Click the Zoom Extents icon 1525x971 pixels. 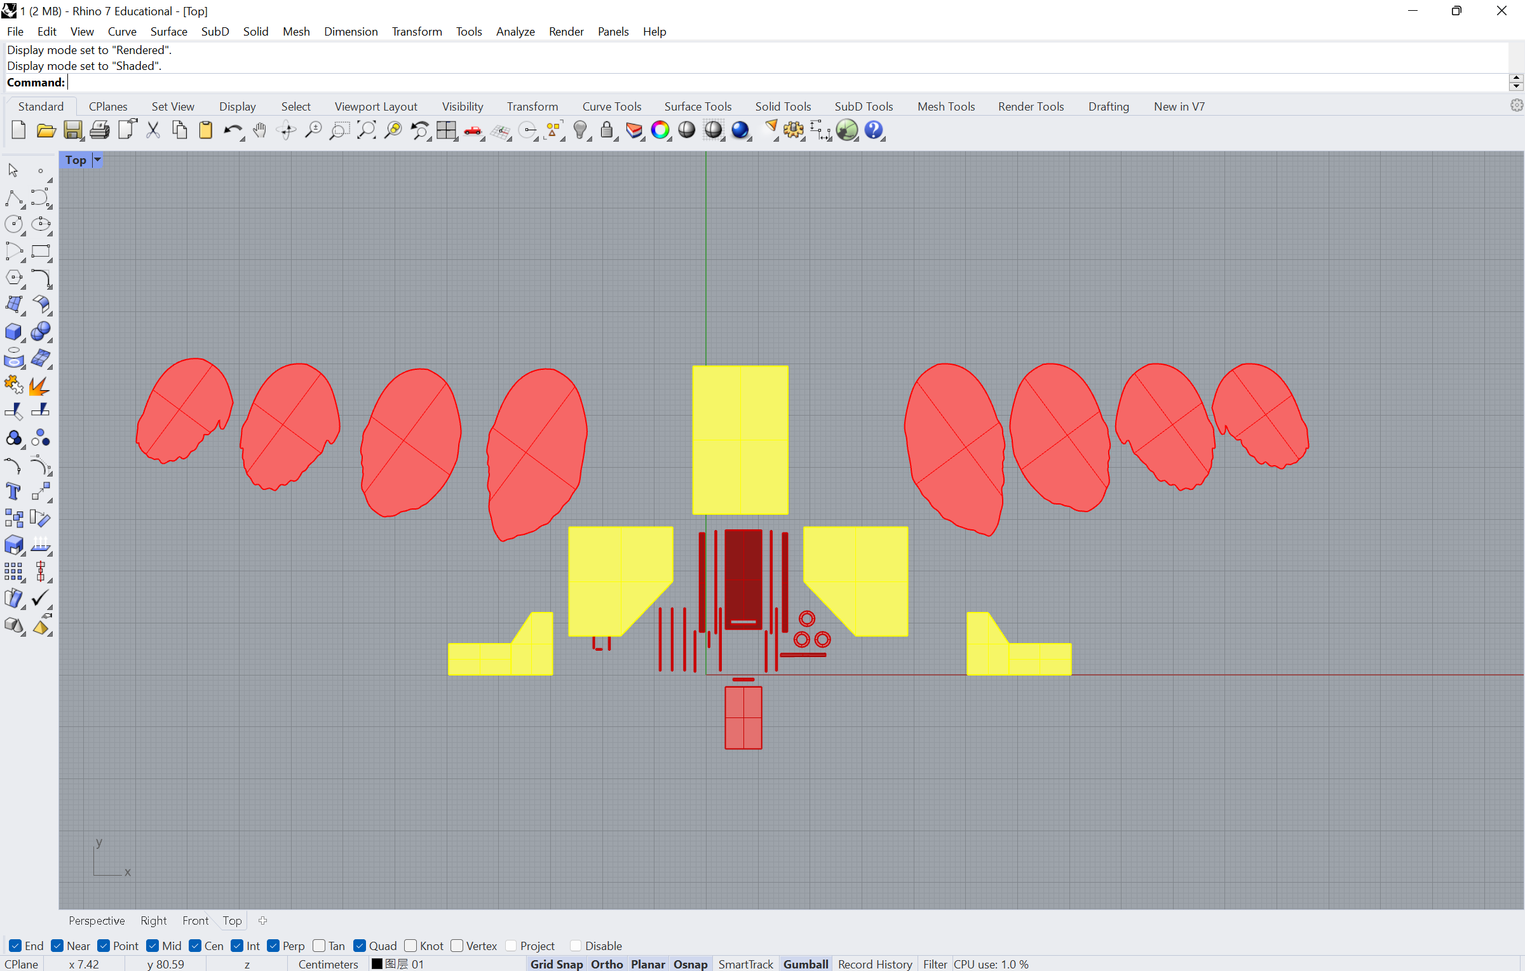[x=366, y=130]
